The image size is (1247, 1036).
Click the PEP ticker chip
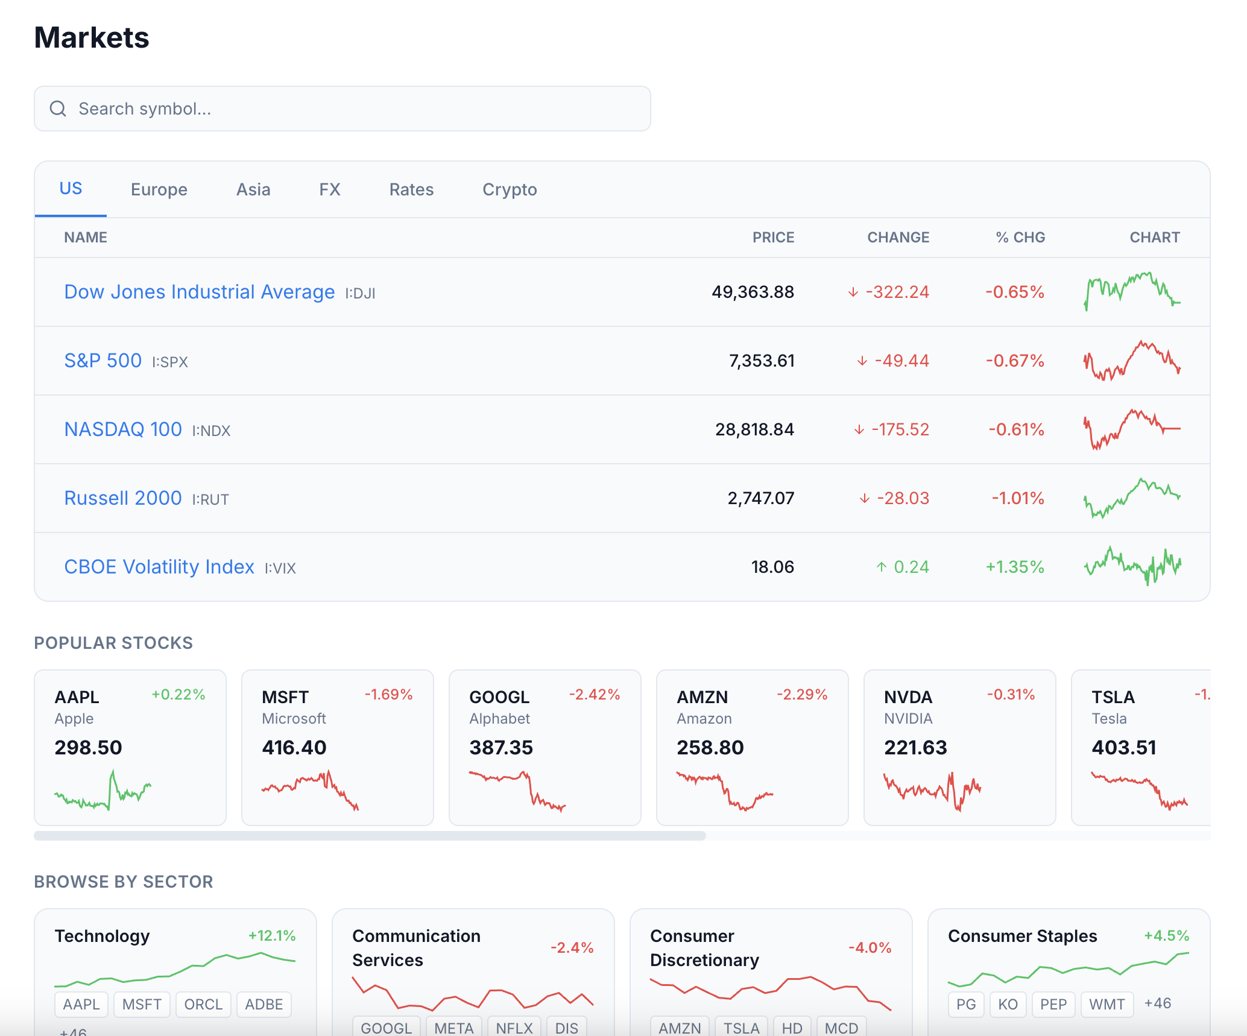pos(1053,1005)
